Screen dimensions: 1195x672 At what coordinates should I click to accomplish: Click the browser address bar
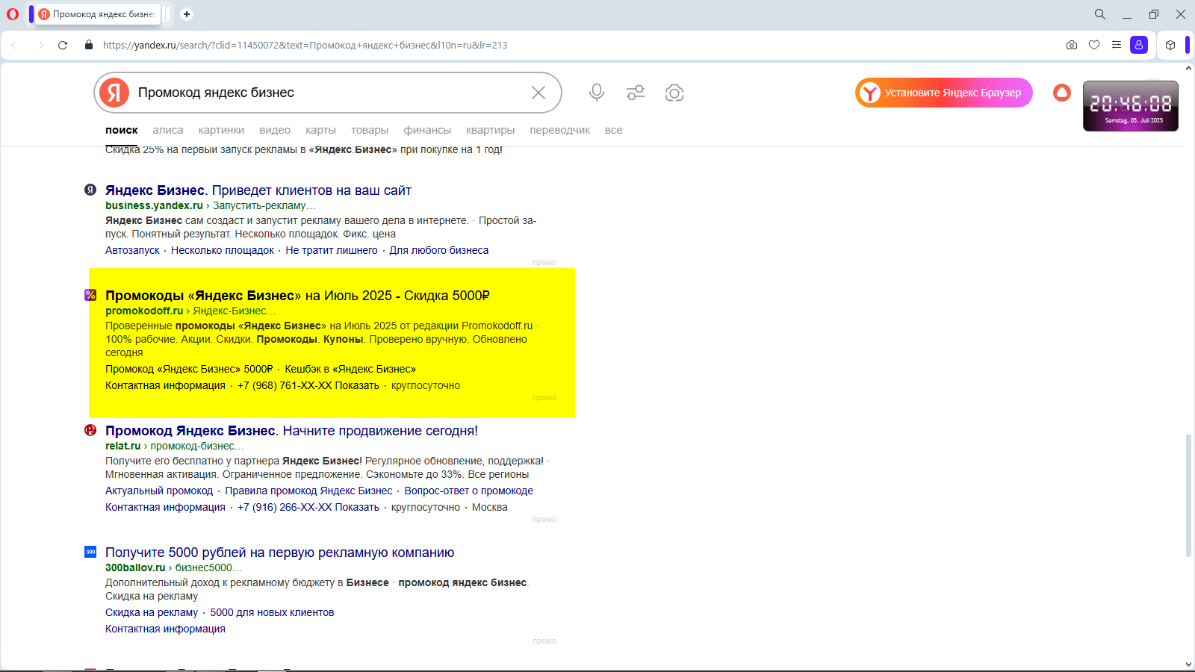point(305,45)
